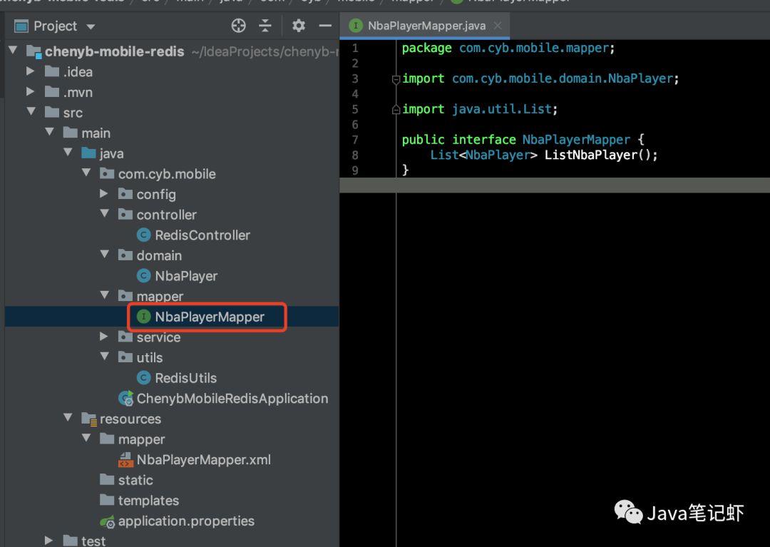Image resolution: width=770 pixels, height=547 pixels.
Task: Collapse the java folder arrow
Action: [68, 152]
